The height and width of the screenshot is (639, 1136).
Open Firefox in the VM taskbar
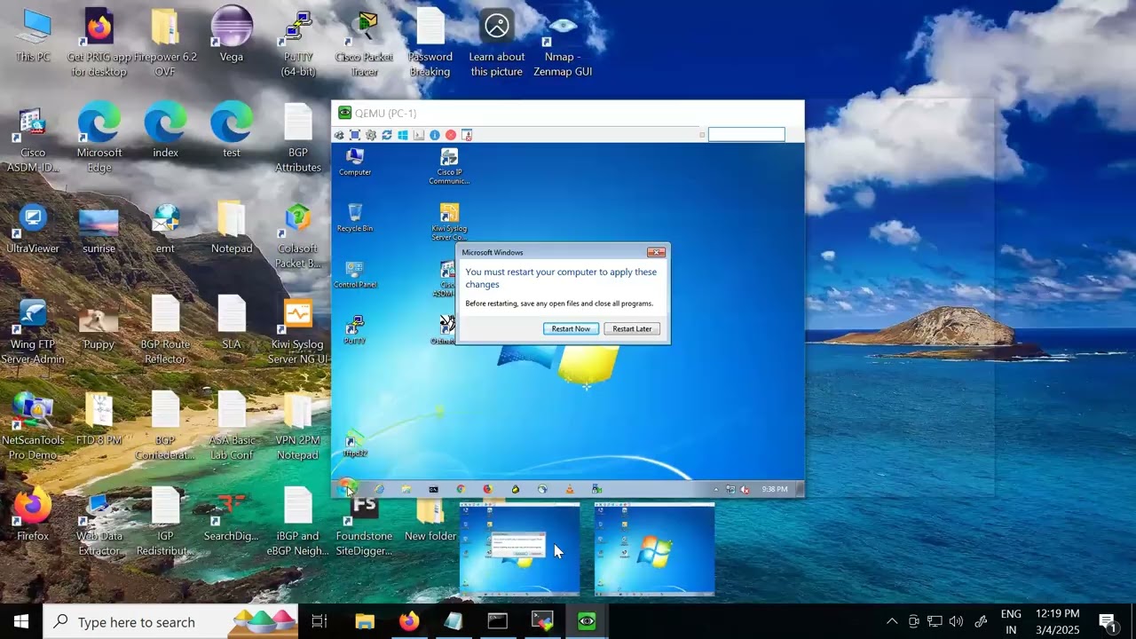pyautogui.click(x=488, y=489)
